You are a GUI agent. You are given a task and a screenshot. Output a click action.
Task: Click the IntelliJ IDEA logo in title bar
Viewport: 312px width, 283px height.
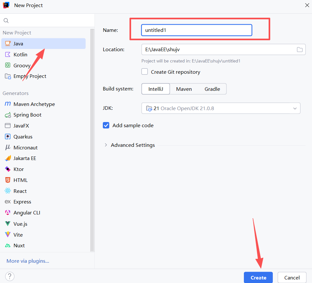click(x=6, y=5)
